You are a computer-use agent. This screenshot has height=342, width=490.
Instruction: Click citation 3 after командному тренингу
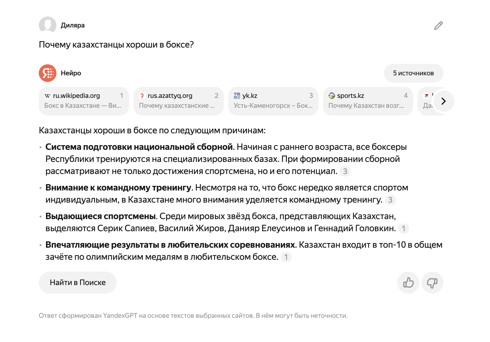coord(390,200)
